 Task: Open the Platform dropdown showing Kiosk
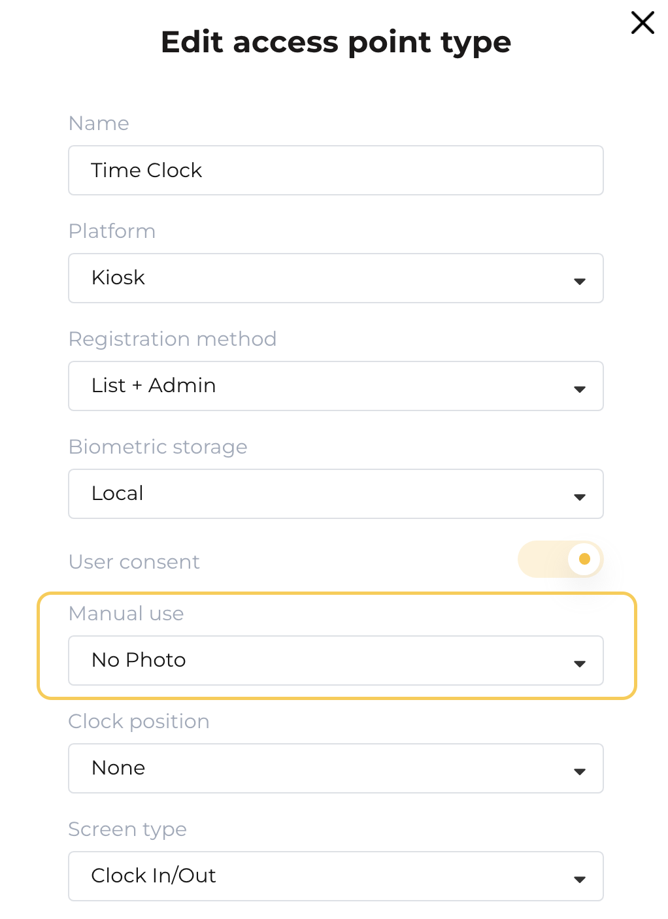[x=335, y=278]
